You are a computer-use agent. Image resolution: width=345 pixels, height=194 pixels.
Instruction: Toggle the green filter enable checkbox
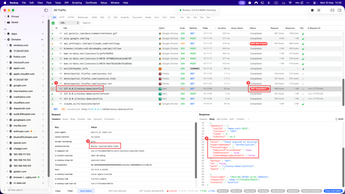(53, 23)
